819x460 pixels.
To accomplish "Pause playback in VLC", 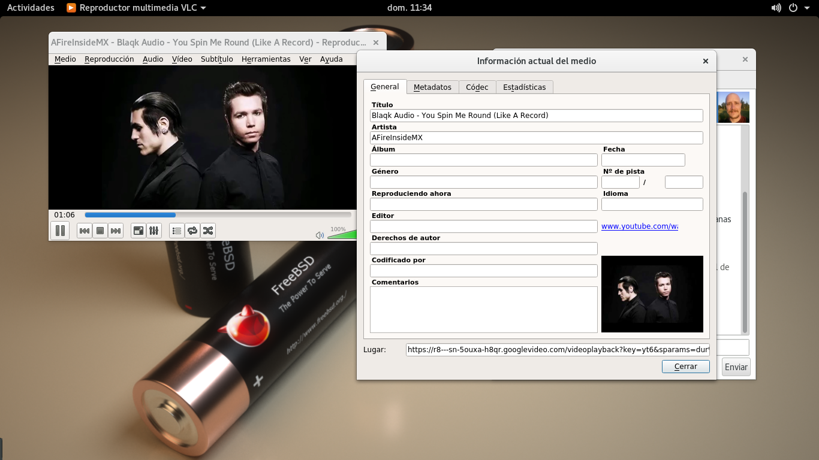I will coord(60,230).
